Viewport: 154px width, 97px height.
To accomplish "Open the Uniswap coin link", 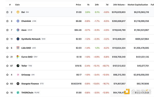I will [26, 75].
